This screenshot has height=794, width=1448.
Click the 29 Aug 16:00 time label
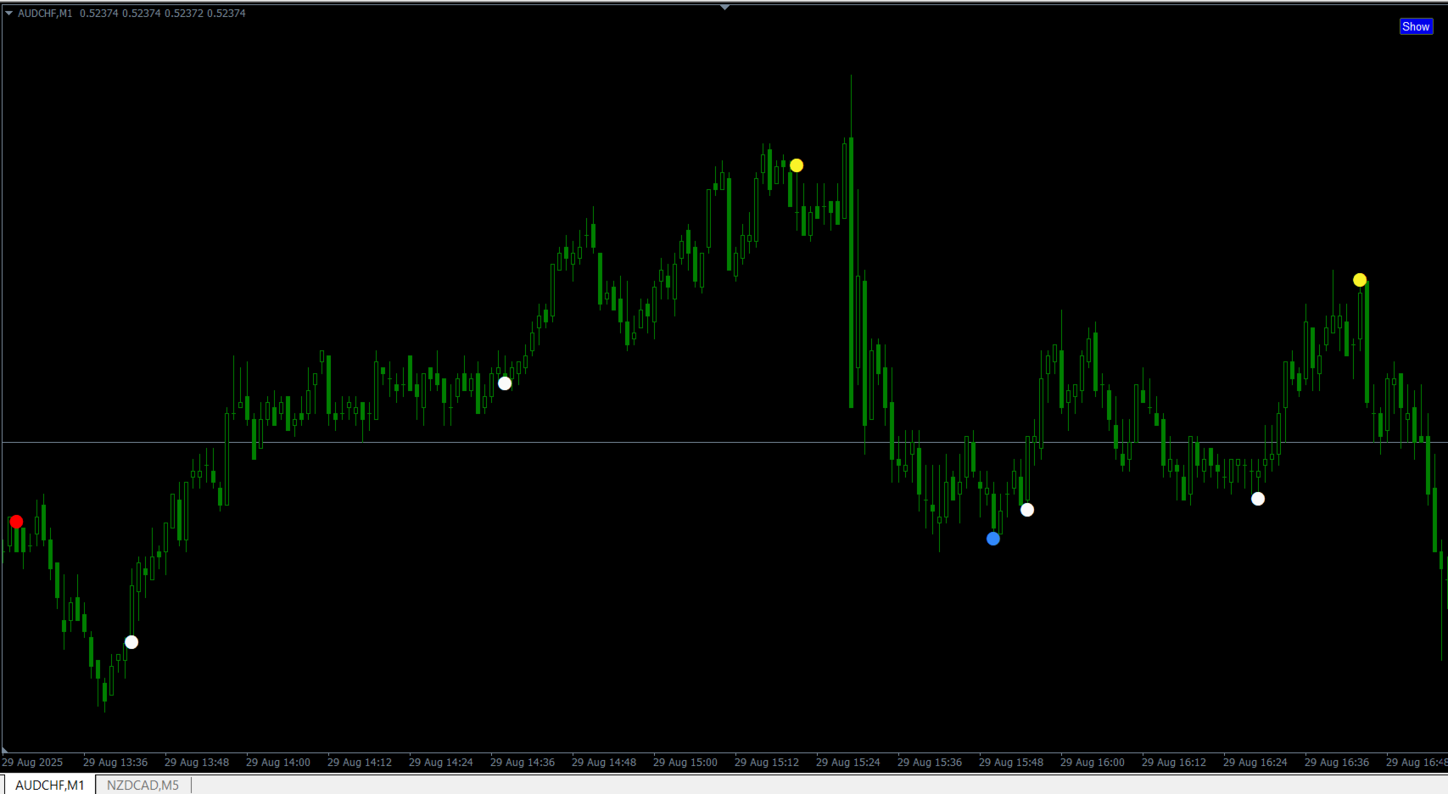(x=1093, y=763)
